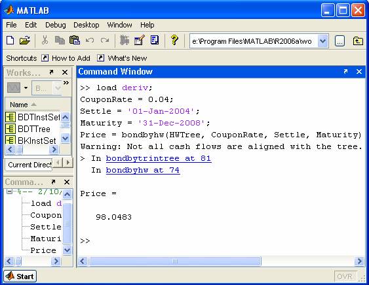This screenshot has width=369, height=285.
Task: Click the Start button
Action: point(20,276)
